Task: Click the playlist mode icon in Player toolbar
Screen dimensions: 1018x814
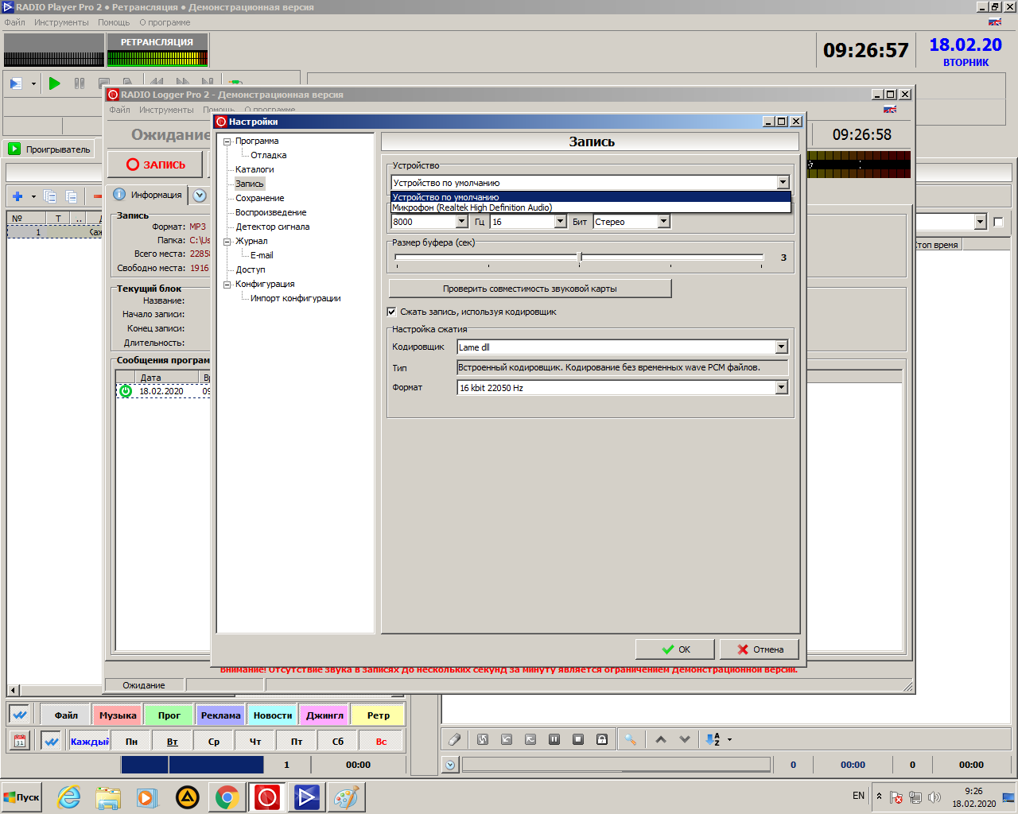Action: (x=16, y=83)
